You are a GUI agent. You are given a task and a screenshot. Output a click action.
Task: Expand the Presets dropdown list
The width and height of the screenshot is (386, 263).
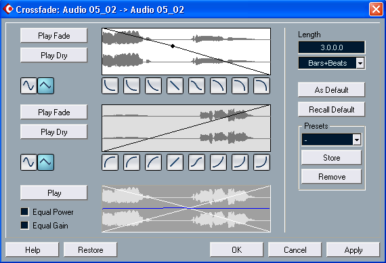(357, 140)
